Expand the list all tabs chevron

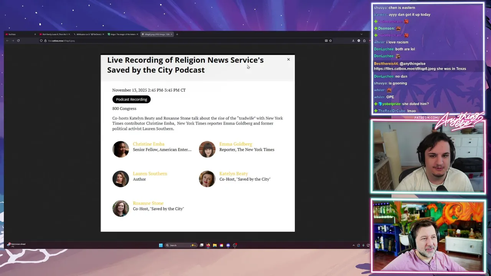361,34
